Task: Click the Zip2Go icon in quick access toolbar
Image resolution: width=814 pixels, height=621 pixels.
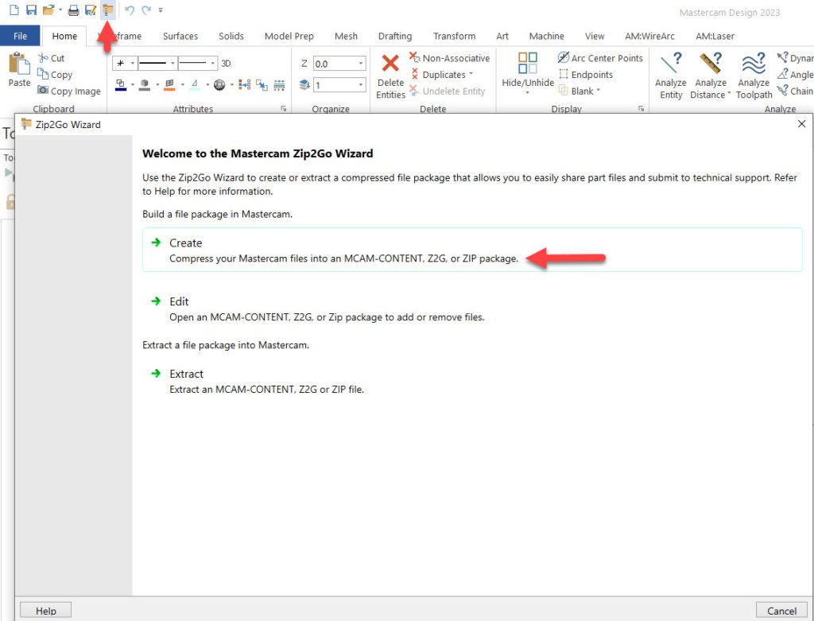Action: click(x=108, y=10)
